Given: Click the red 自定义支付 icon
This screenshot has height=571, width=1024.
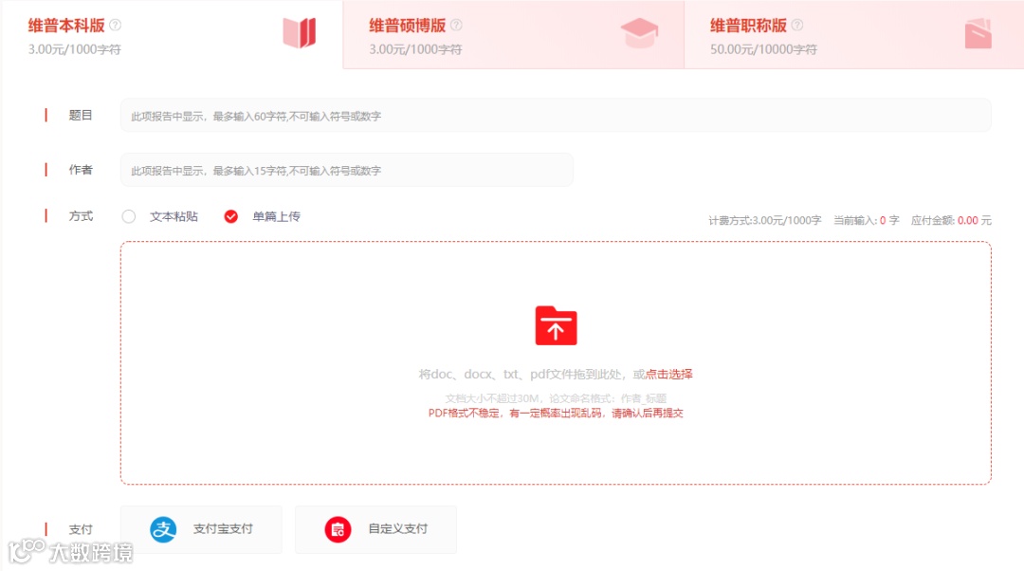Looking at the screenshot, I should 338,529.
